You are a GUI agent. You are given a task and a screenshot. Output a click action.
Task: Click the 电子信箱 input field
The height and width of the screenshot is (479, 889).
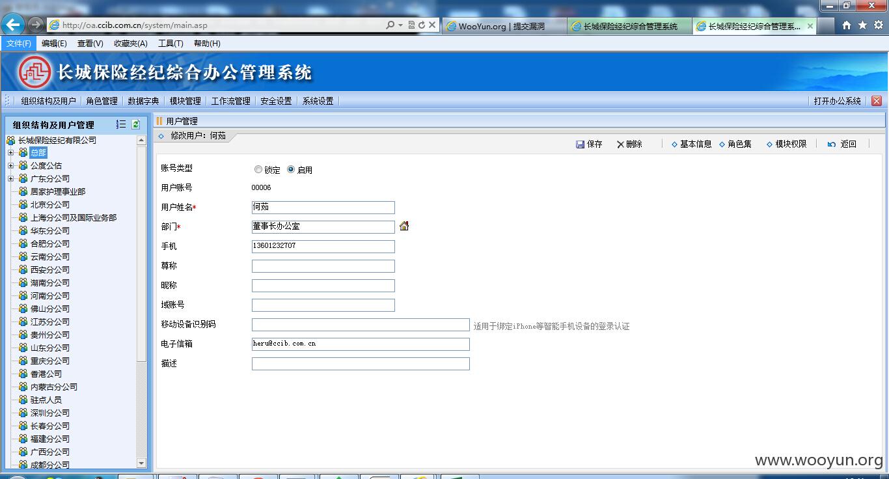point(361,344)
